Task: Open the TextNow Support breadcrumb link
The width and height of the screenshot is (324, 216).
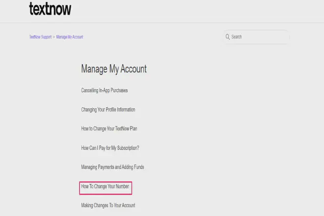Action: 40,37
